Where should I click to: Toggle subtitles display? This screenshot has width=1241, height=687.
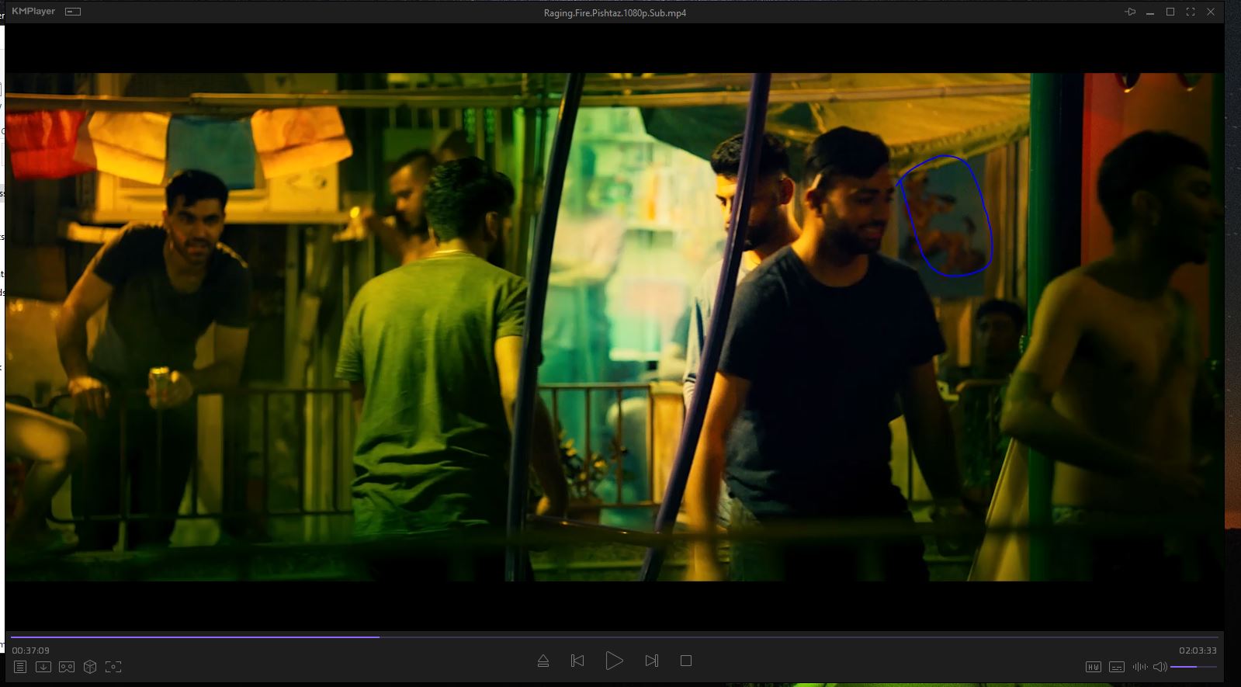point(1117,667)
